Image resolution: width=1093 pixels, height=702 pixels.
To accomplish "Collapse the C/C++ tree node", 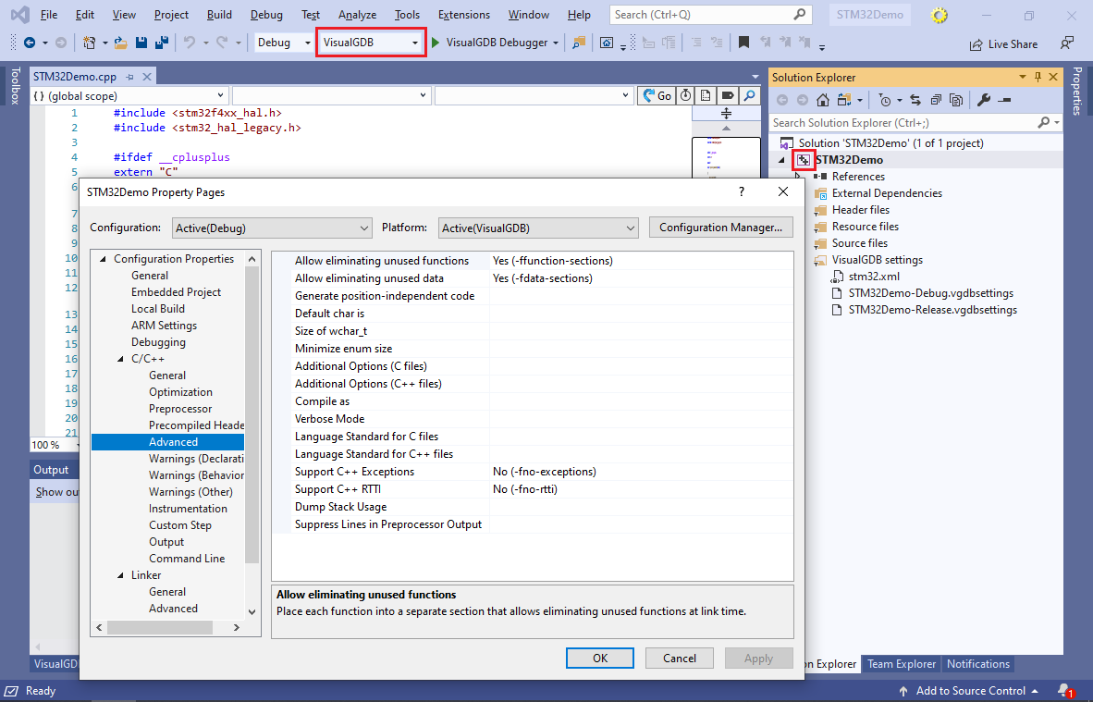I will (120, 359).
